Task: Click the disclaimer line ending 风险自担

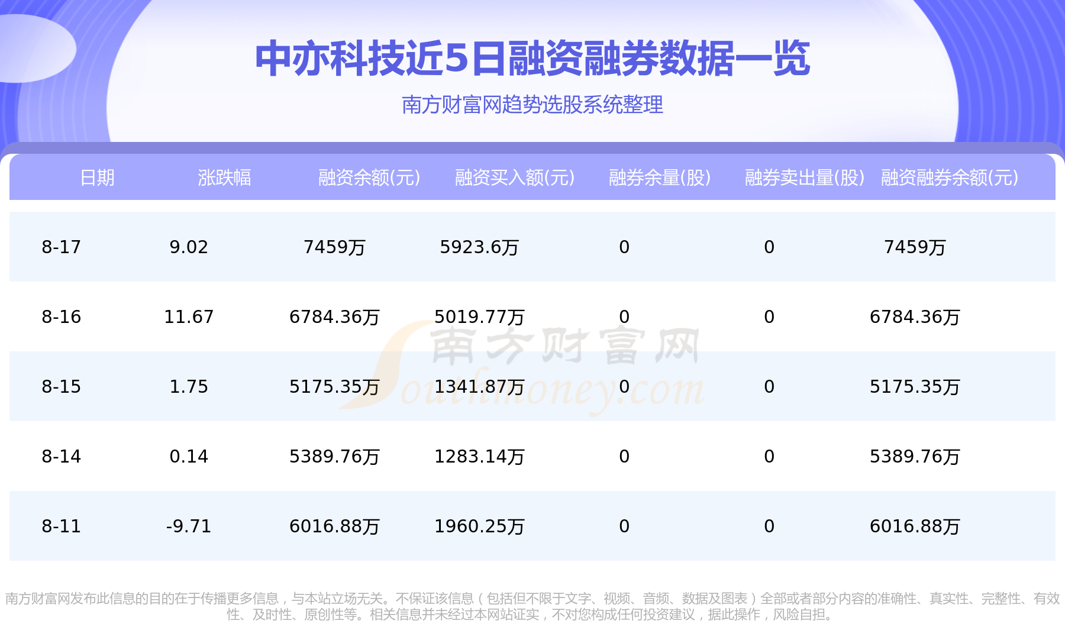Action: coord(532,615)
